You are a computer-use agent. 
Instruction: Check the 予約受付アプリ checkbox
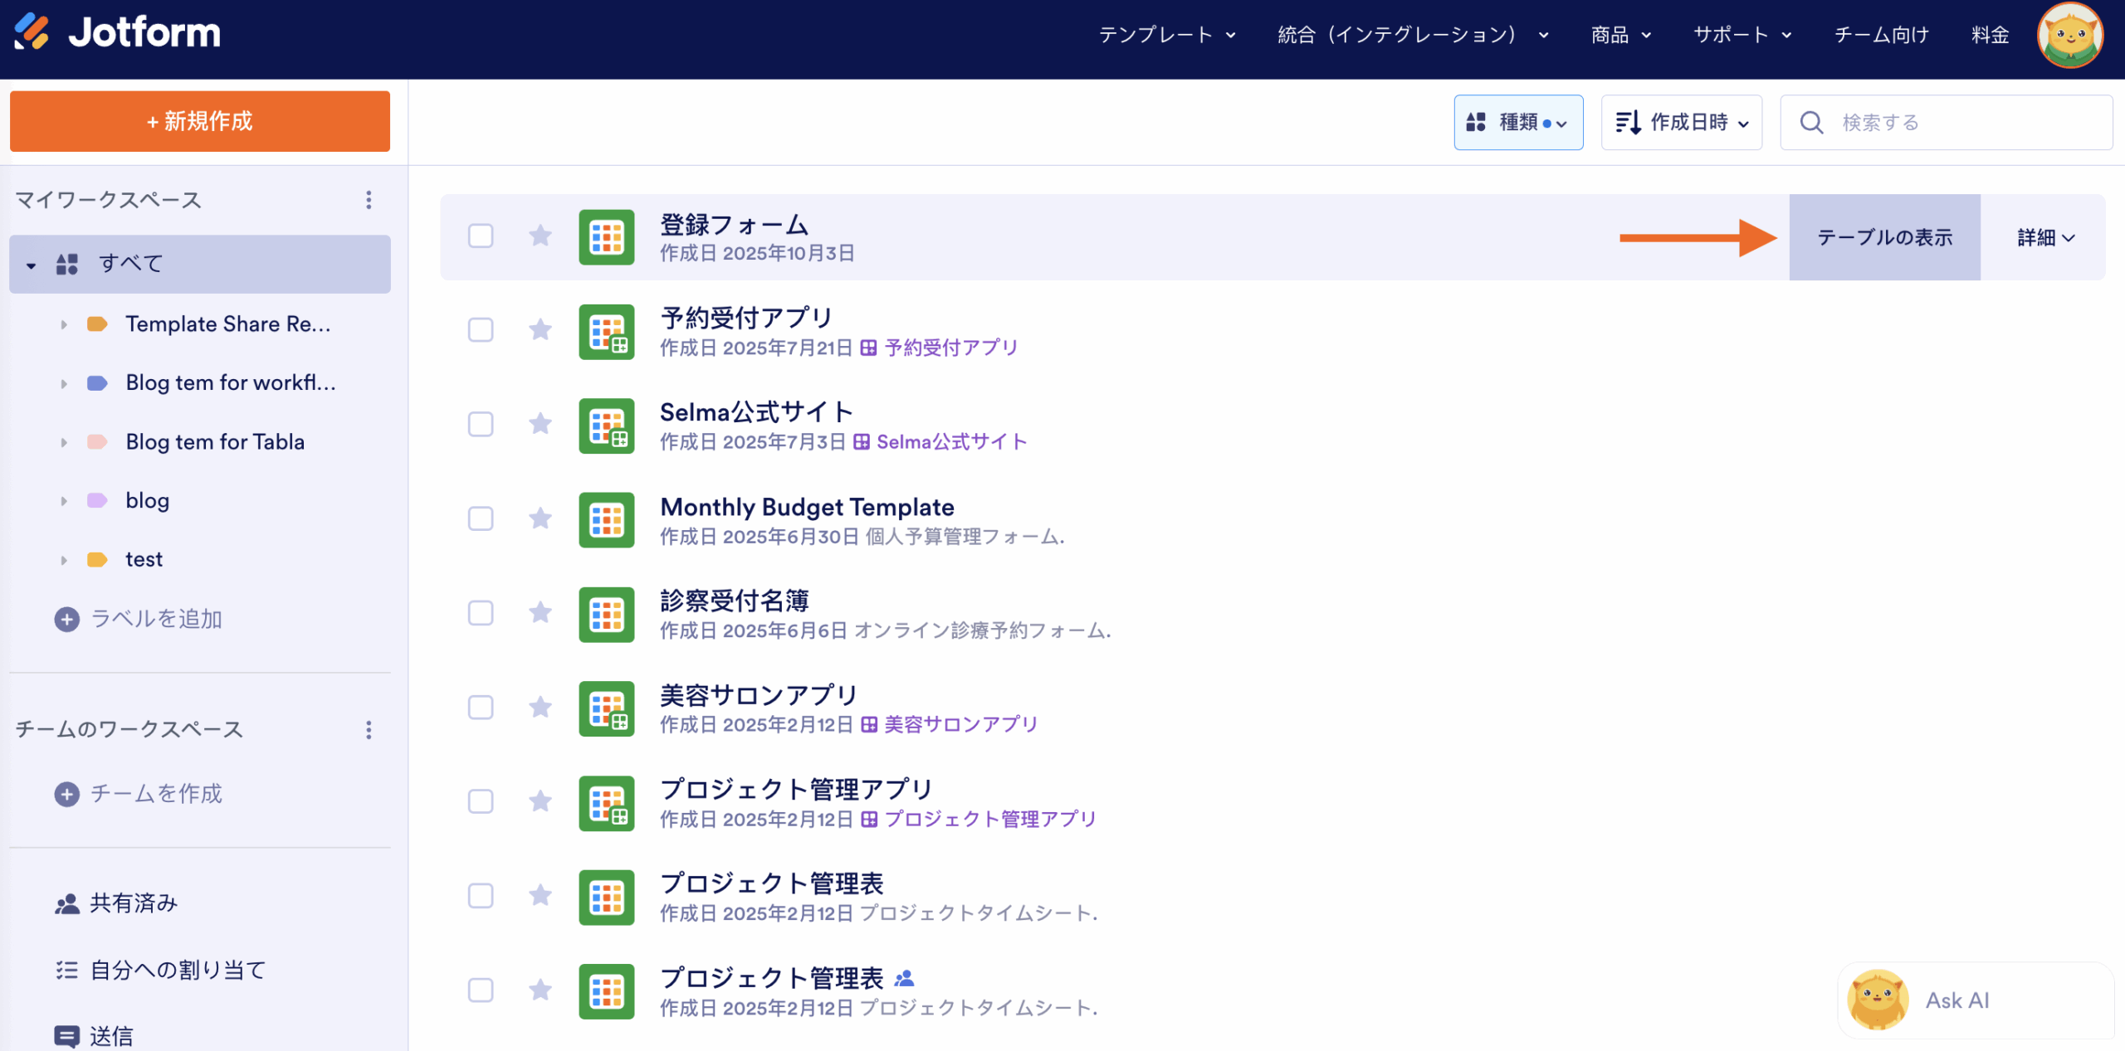click(x=481, y=330)
